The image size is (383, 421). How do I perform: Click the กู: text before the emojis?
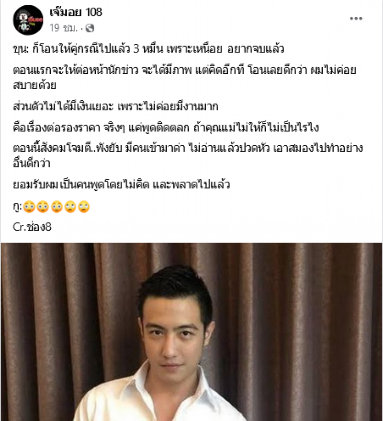coord(17,207)
